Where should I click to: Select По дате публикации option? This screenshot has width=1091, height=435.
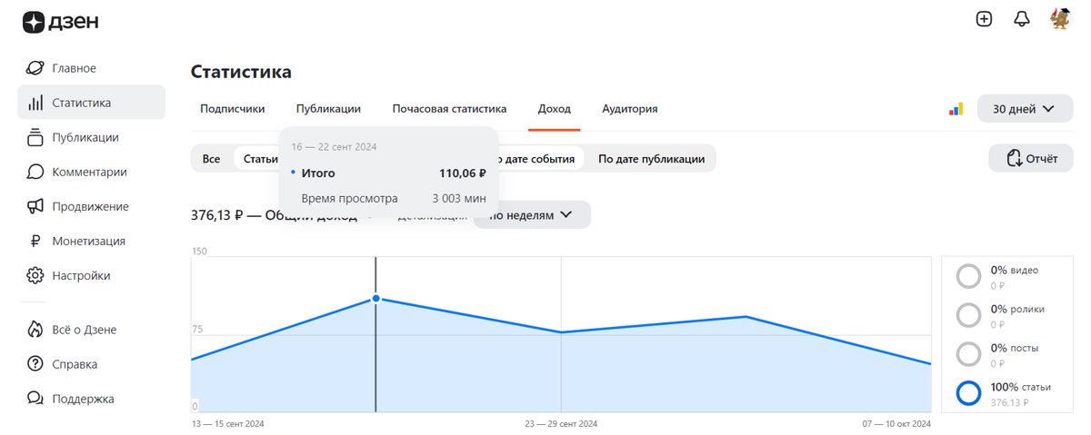[x=651, y=159]
